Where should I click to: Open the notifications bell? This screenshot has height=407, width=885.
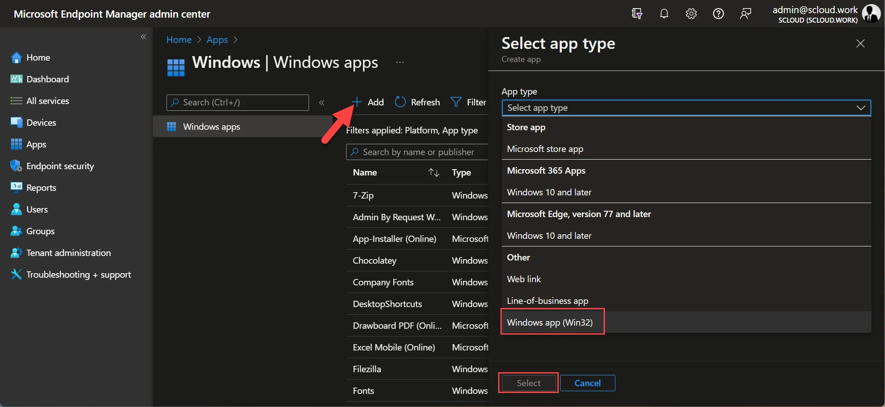(664, 14)
